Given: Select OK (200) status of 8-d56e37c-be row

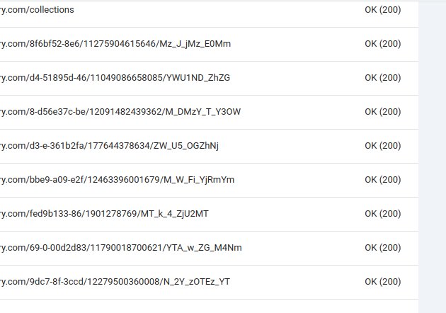Looking at the screenshot, I should [383, 112].
